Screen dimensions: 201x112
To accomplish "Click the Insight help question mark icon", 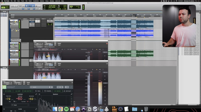I will (x=68, y=87).
